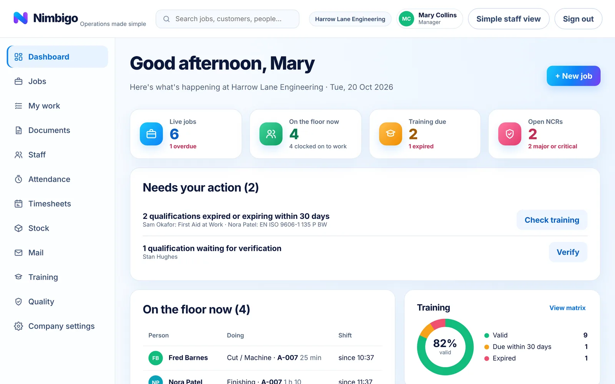Click the Check training button
The height and width of the screenshot is (384, 615).
click(x=552, y=220)
